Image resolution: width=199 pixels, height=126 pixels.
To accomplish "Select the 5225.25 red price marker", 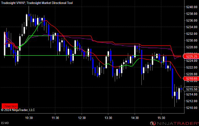I will tap(191, 56).
